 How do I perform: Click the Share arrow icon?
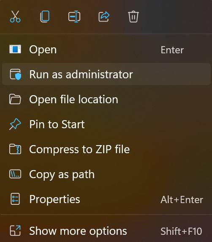click(104, 16)
